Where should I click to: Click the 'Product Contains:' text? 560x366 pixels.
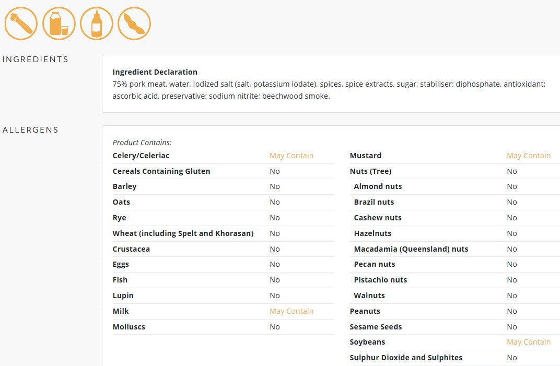pos(142,143)
